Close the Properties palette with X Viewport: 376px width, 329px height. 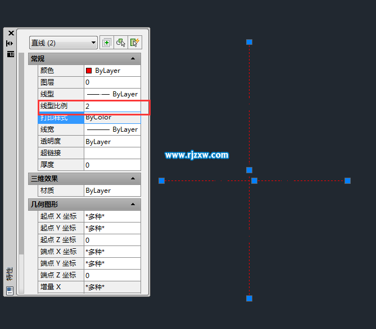click(11, 33)
